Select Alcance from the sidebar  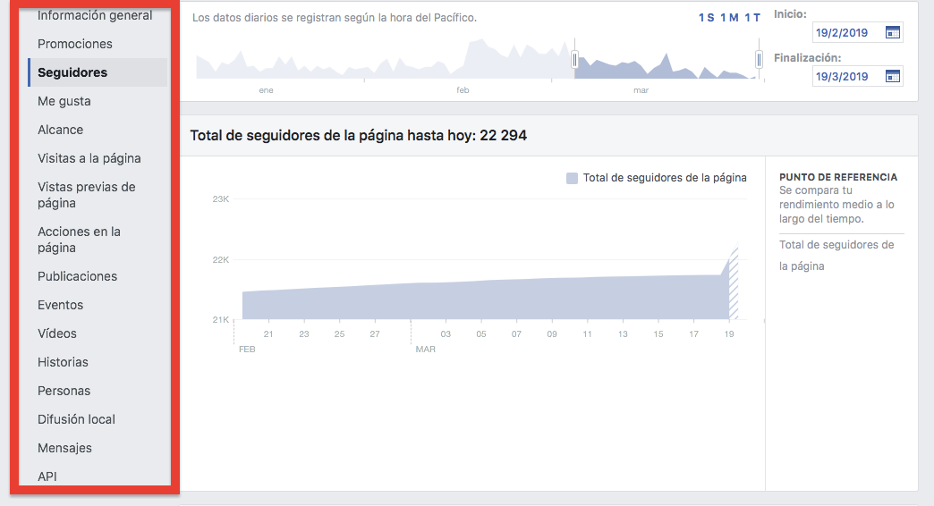pos(61,130)
